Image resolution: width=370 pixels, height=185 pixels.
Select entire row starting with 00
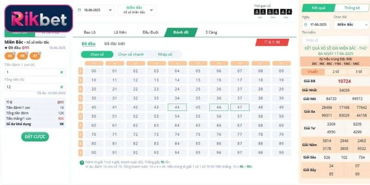[x=81, y=71]
